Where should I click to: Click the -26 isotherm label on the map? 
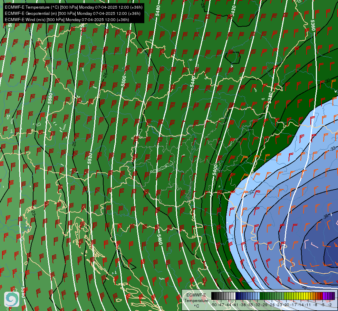105,75
